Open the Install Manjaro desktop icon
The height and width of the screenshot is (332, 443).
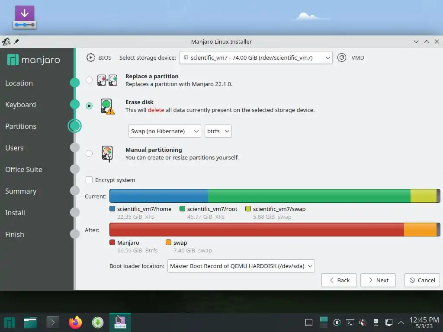pyautogui.click(x=25, y=17)
